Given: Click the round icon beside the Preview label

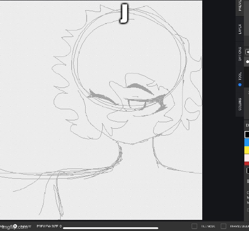Looking at the screenshot, I should [15, 226].
